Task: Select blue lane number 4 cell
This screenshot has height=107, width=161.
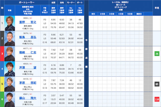Action: pyautogui.click(x=2, y=69)
